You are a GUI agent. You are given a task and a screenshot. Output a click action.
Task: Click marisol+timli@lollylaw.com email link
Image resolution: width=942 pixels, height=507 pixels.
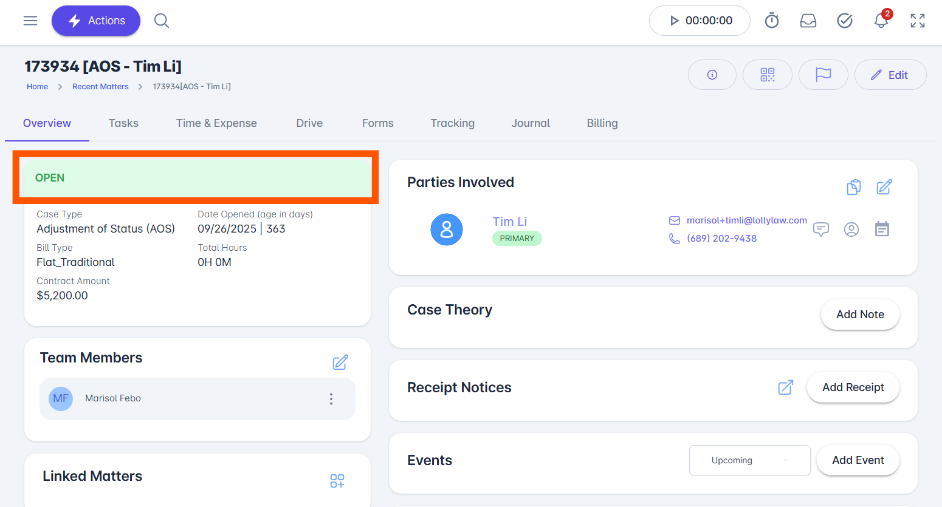[x=747, y=220]
